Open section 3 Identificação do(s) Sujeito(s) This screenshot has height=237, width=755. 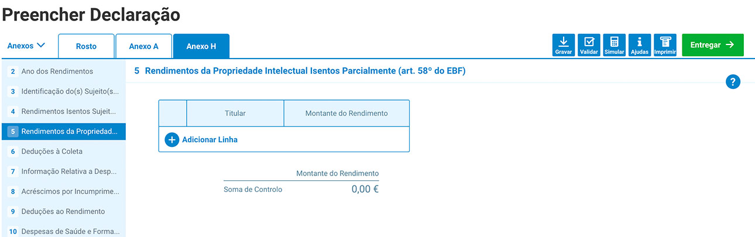[70, 91]
